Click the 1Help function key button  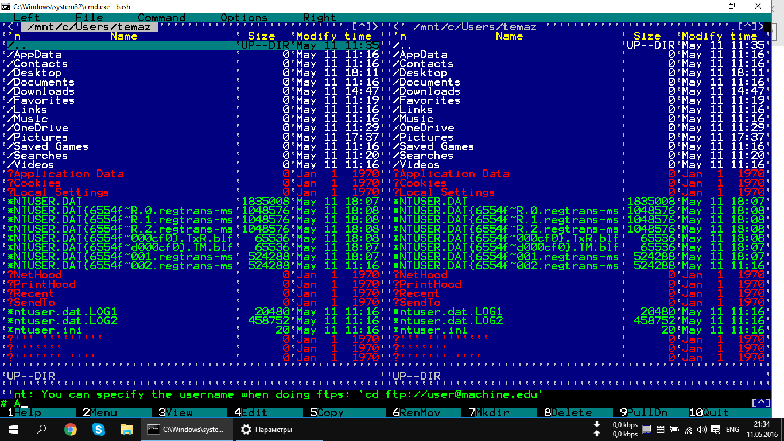tap(41, 412)
